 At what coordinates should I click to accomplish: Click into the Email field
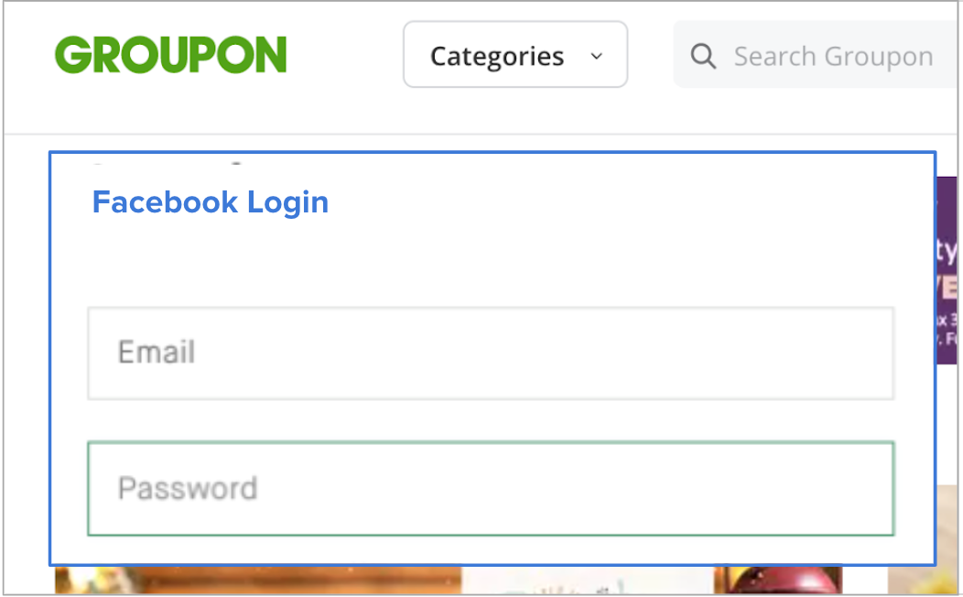[x=491, y=353]
